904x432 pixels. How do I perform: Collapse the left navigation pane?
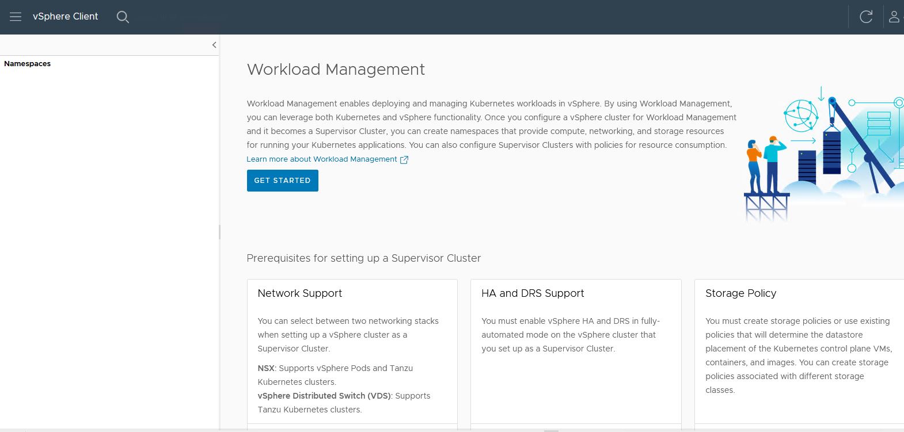point(214,45)
